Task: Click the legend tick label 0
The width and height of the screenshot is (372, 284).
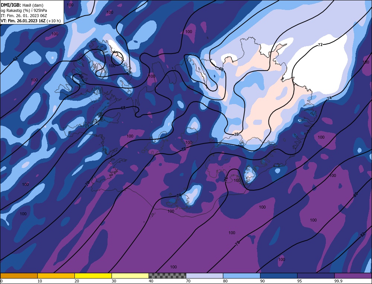Action: tap(1, 281)
